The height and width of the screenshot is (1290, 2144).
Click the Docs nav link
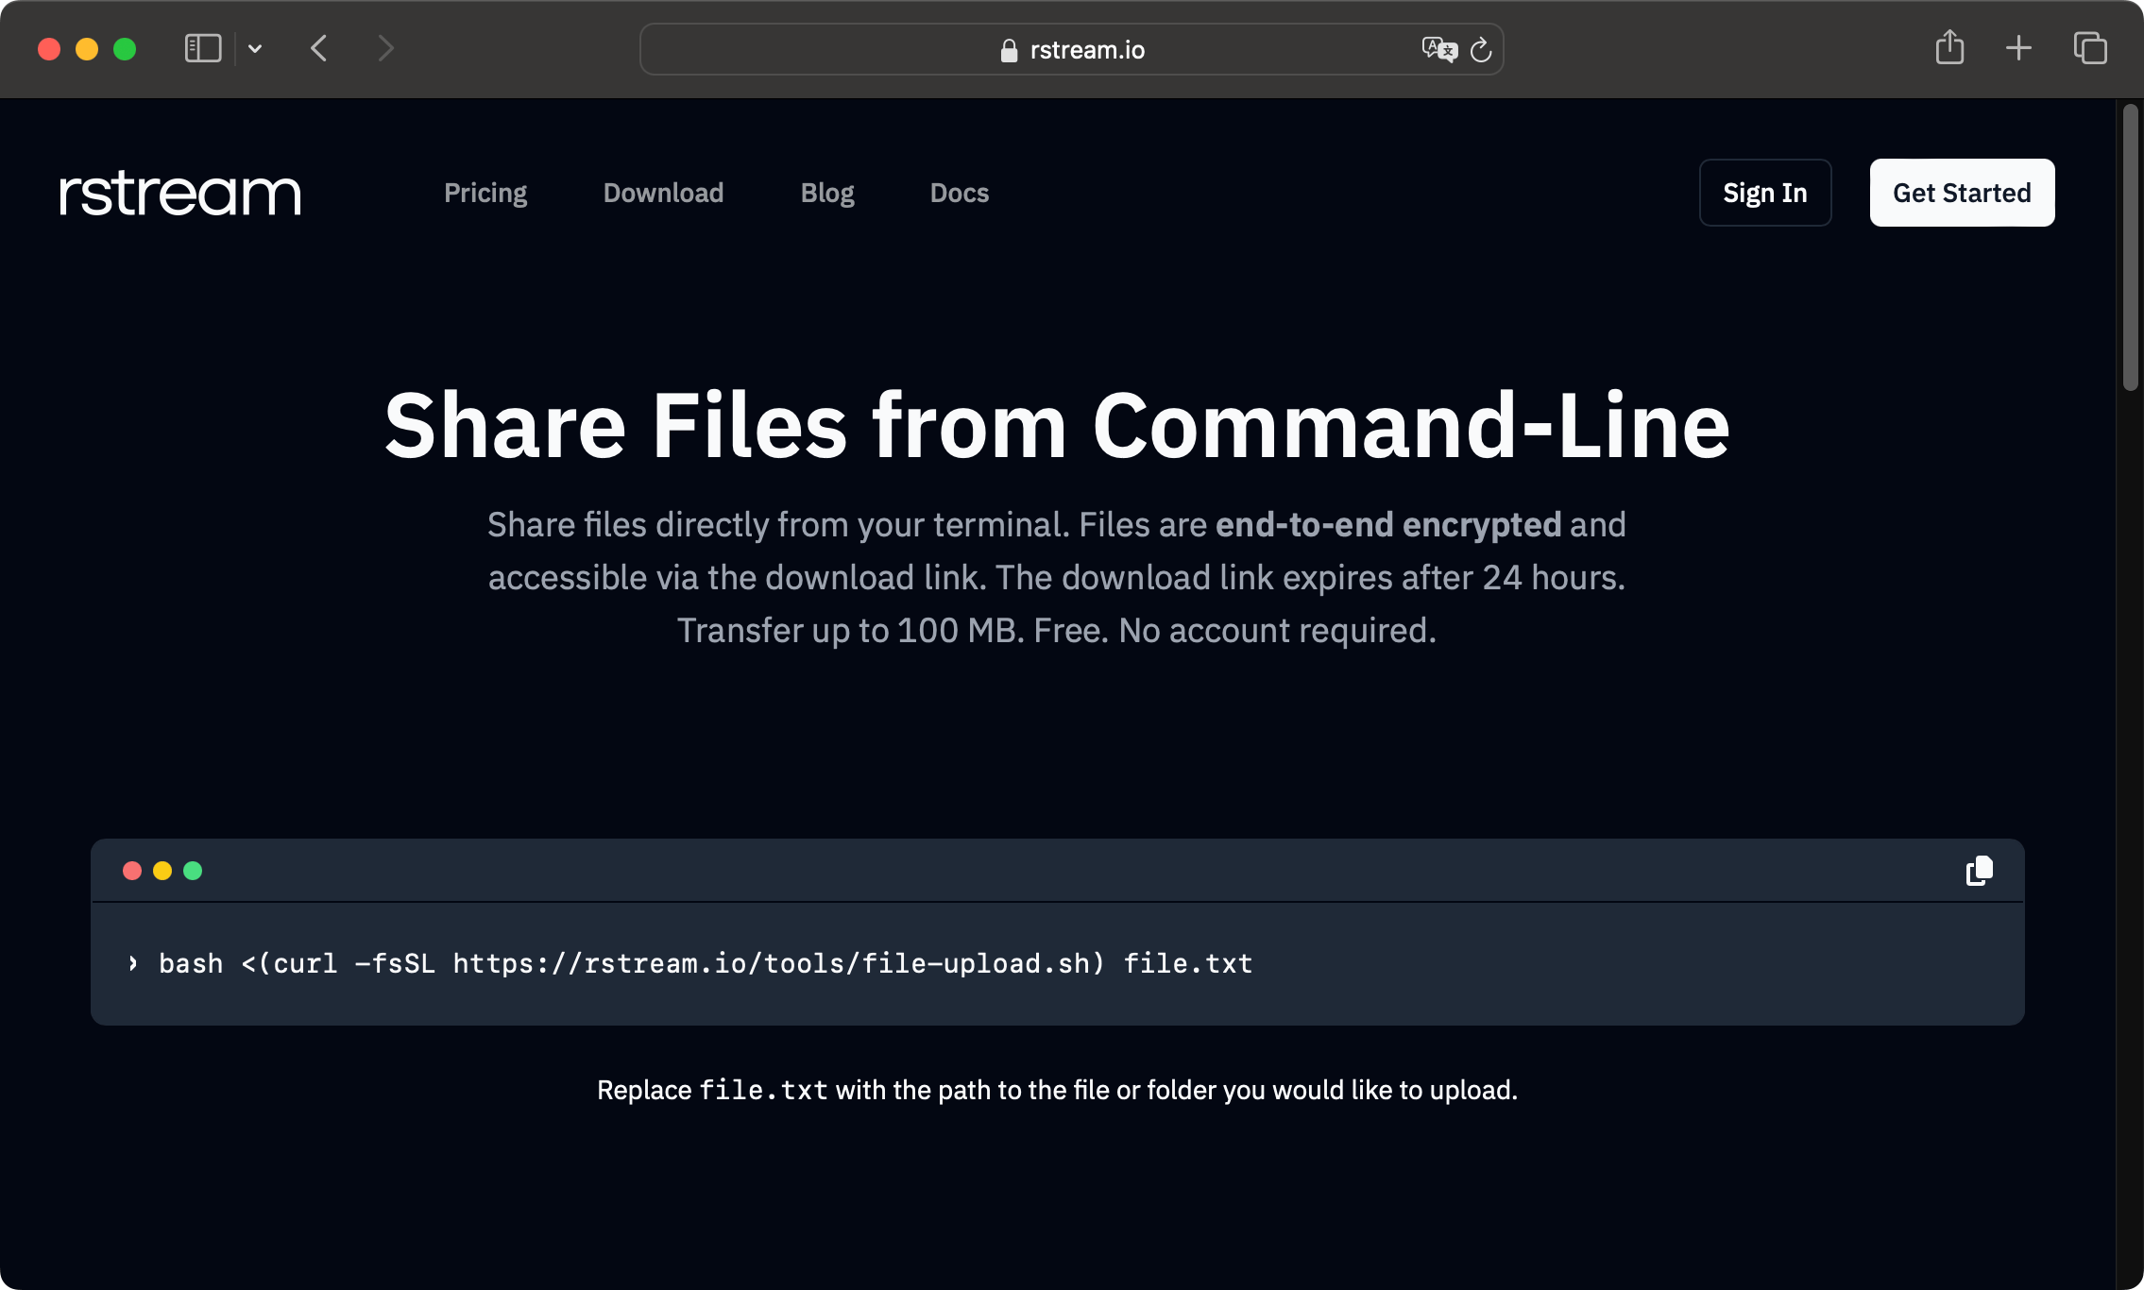959,193
